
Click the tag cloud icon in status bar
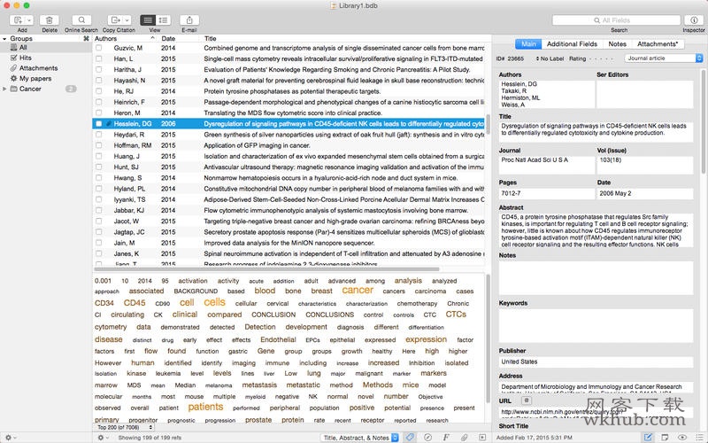410,437
